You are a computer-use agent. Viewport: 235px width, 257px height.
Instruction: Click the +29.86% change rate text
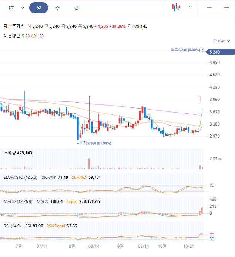pos(117,26)
